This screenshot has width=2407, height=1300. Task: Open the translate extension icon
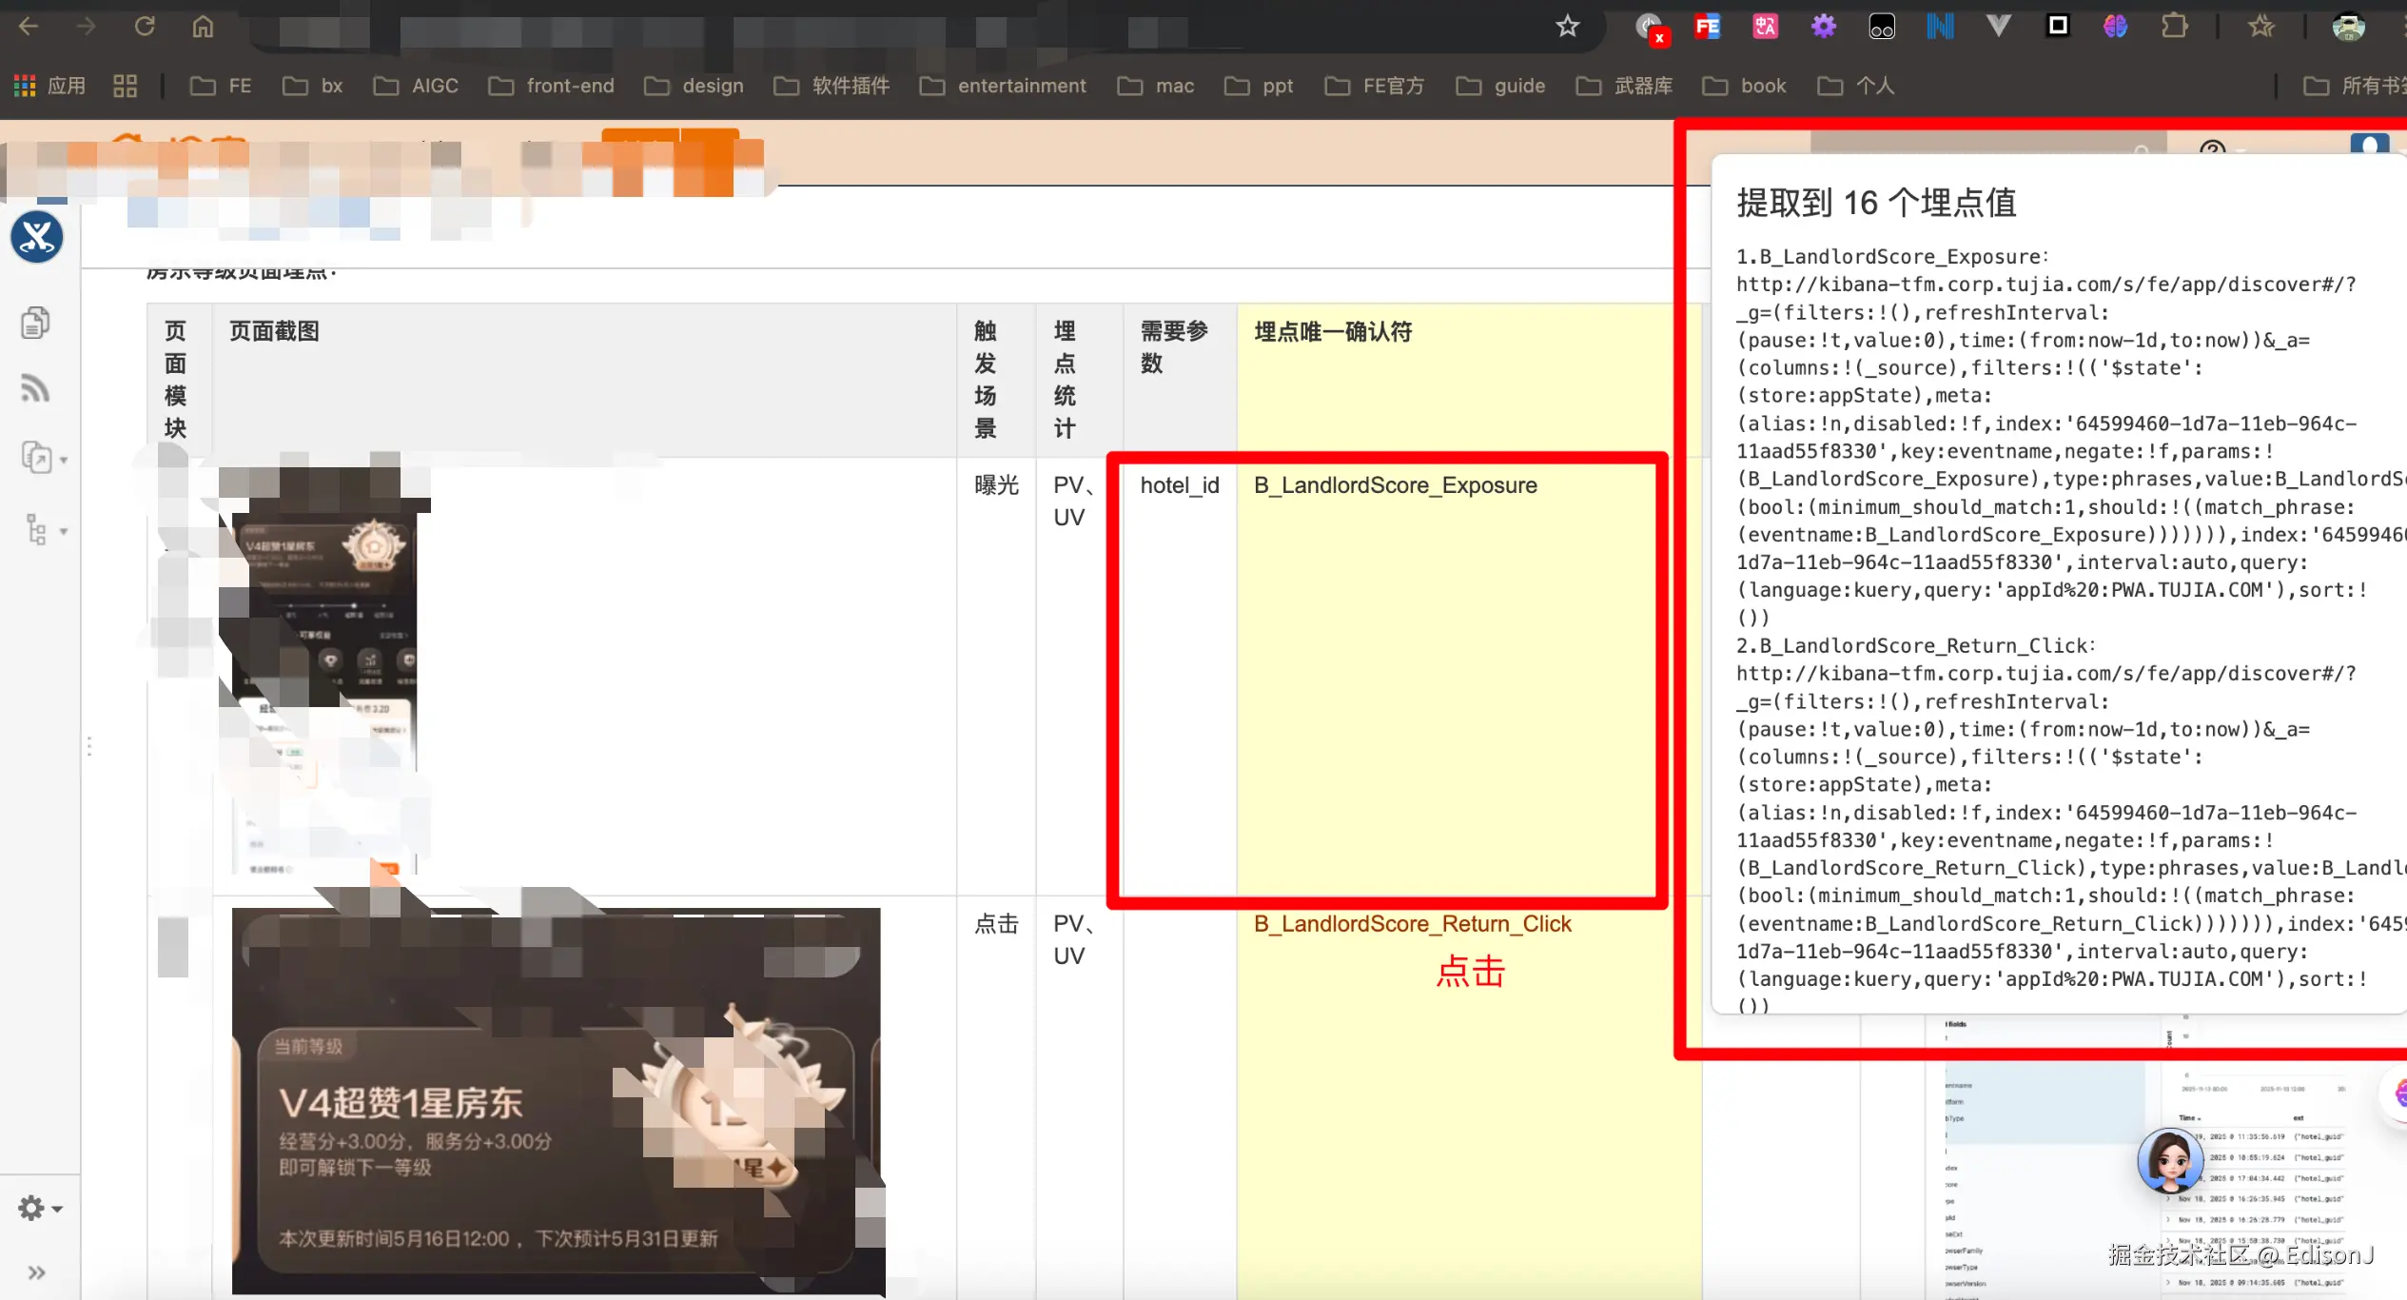pyautogui.click(x=1765, y=27)
